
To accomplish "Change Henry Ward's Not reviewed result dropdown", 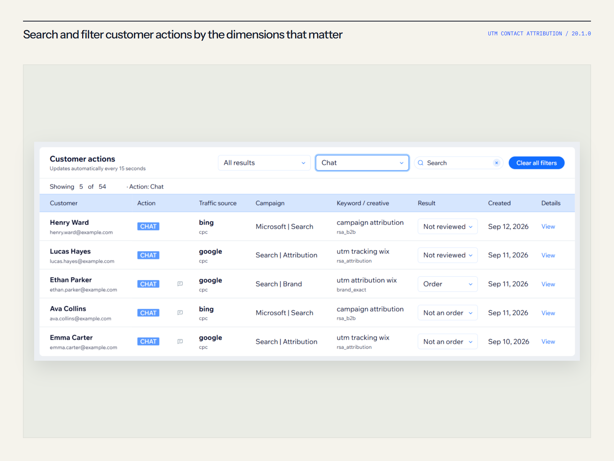I will point(447,227).
